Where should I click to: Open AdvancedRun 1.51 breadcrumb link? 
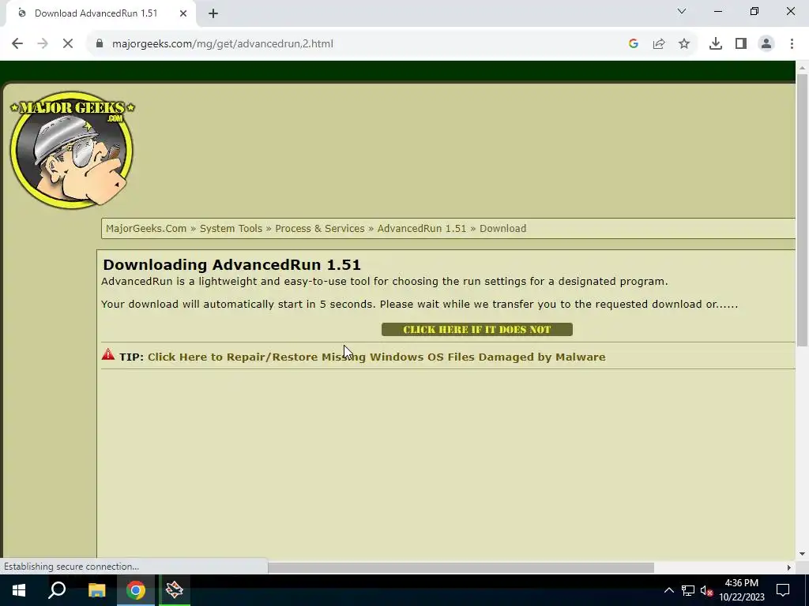coord(422,228)
